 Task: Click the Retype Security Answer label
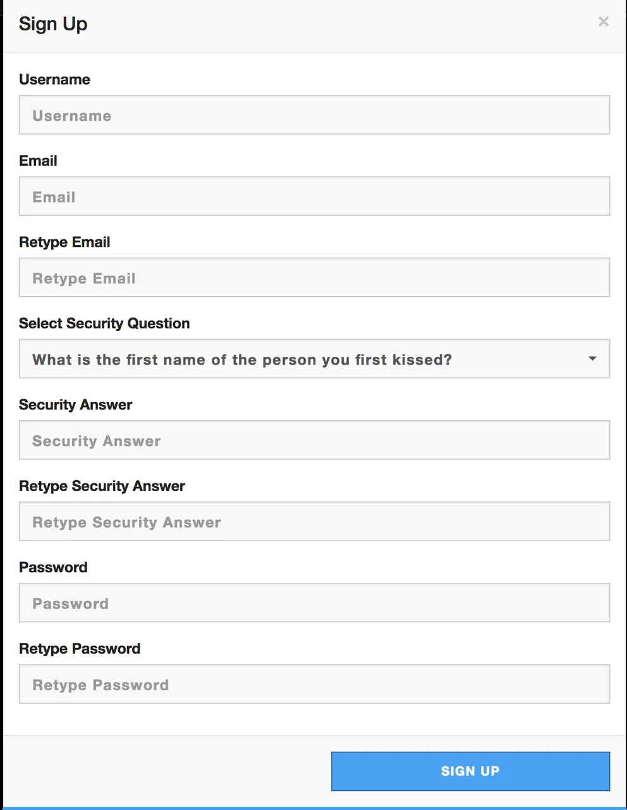pyautogui.click(x=102, y=486)
